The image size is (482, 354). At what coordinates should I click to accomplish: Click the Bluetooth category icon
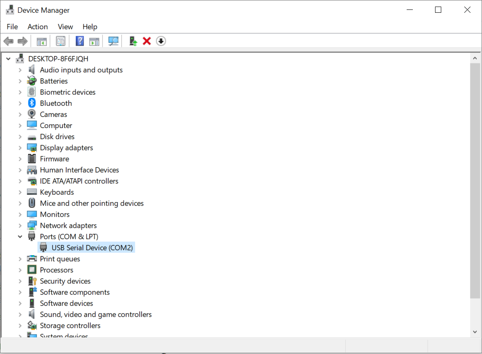point(32,103)
